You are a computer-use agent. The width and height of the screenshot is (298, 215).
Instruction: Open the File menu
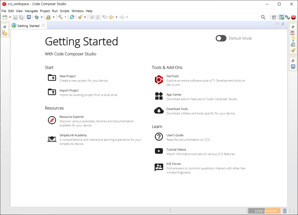(4, 11)
